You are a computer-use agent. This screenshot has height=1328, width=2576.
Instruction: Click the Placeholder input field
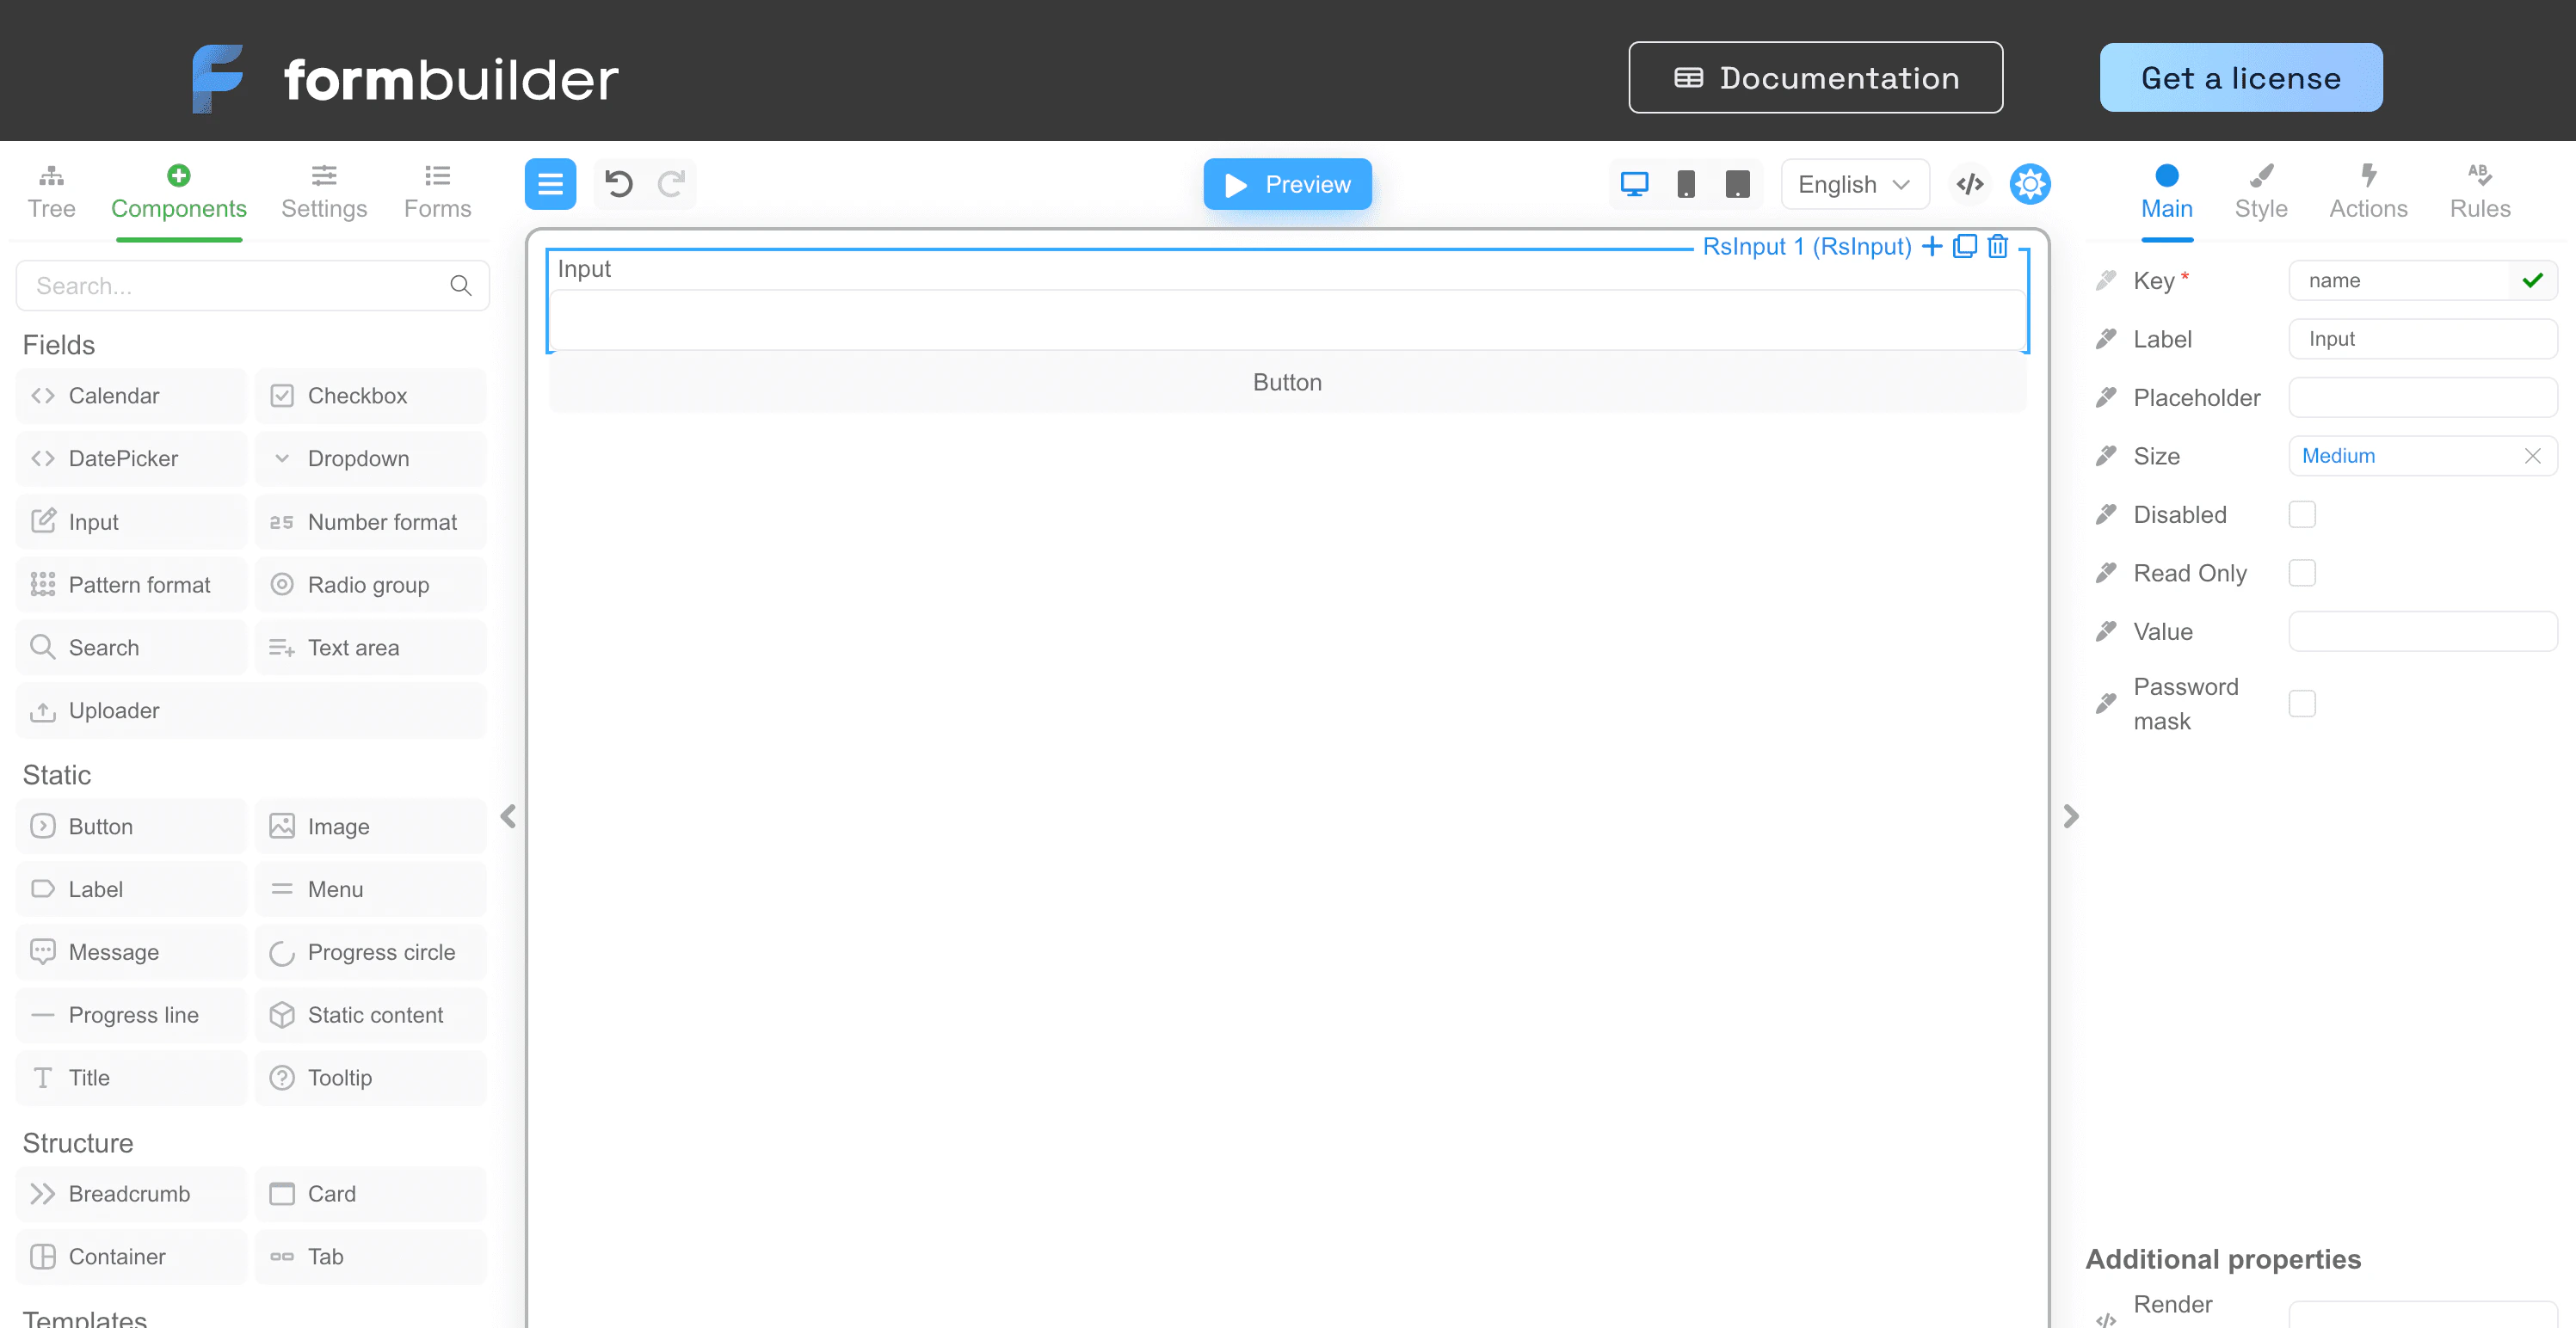[x=2422, y=397]
